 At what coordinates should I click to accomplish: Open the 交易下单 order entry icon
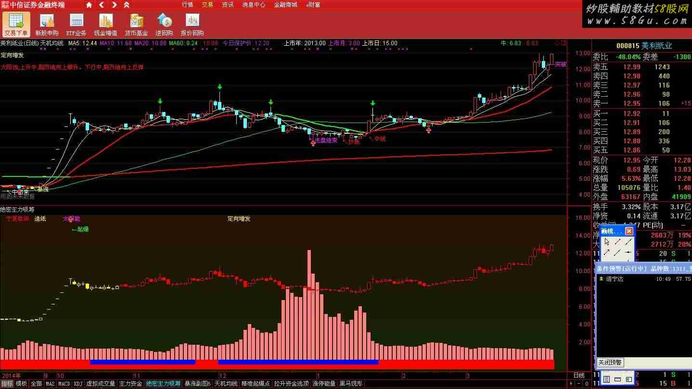(x=16, y=25)
